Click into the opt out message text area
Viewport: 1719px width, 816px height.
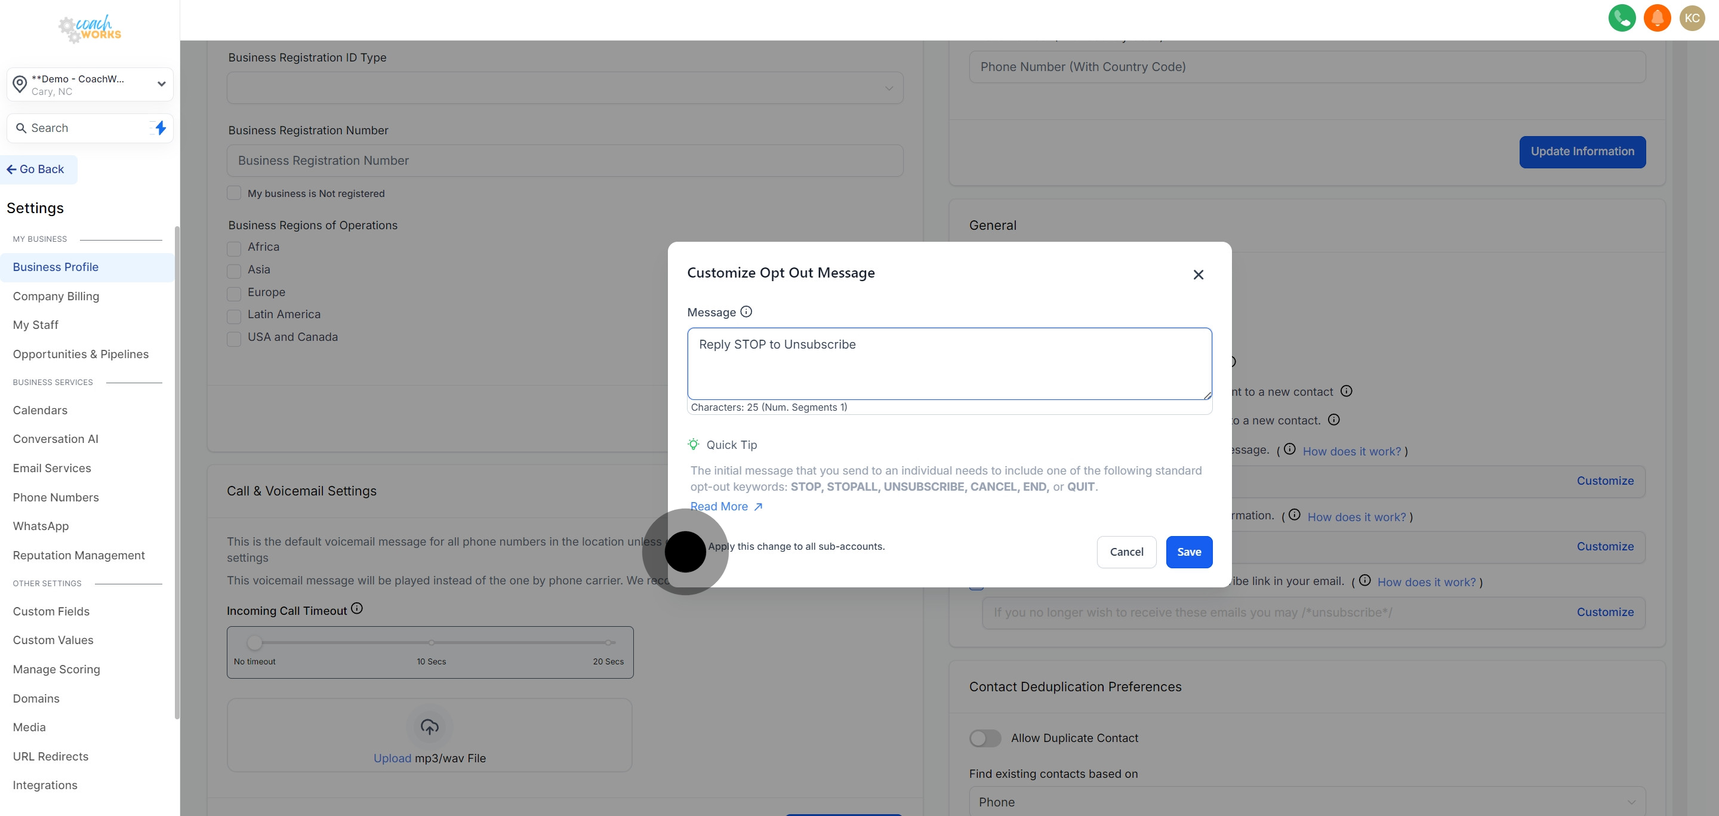(x=949, y=364)
